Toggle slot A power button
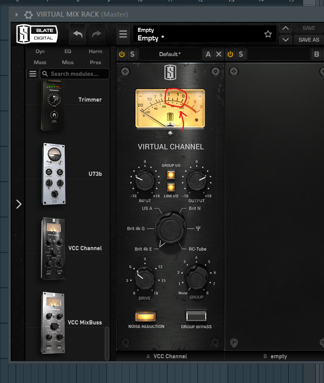The image size is (324, 383). click(x=122, y=54)
